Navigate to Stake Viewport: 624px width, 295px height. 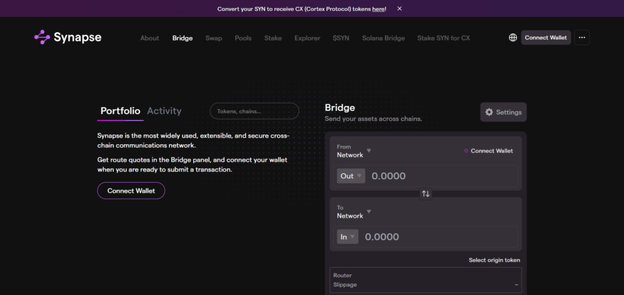pyautogui.click(x=273, y=38)
